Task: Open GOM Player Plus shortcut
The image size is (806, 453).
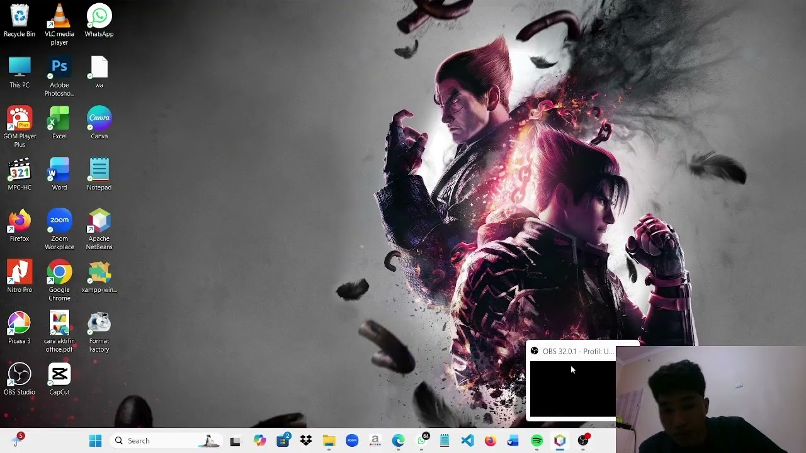Action: click(x=20, y=128)
